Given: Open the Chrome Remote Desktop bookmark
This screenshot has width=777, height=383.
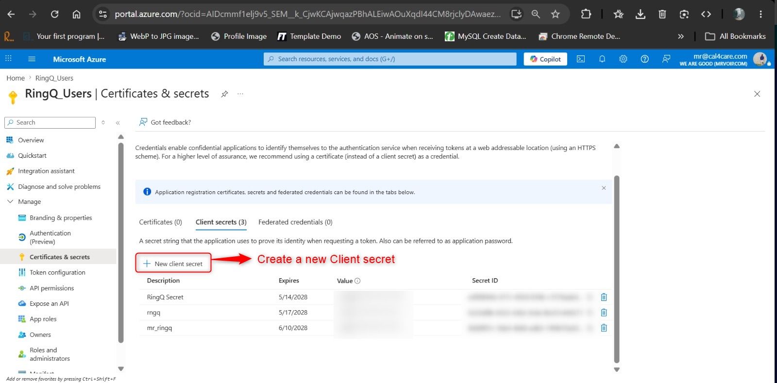Looking at the screenshot, I should pos(579,36).
